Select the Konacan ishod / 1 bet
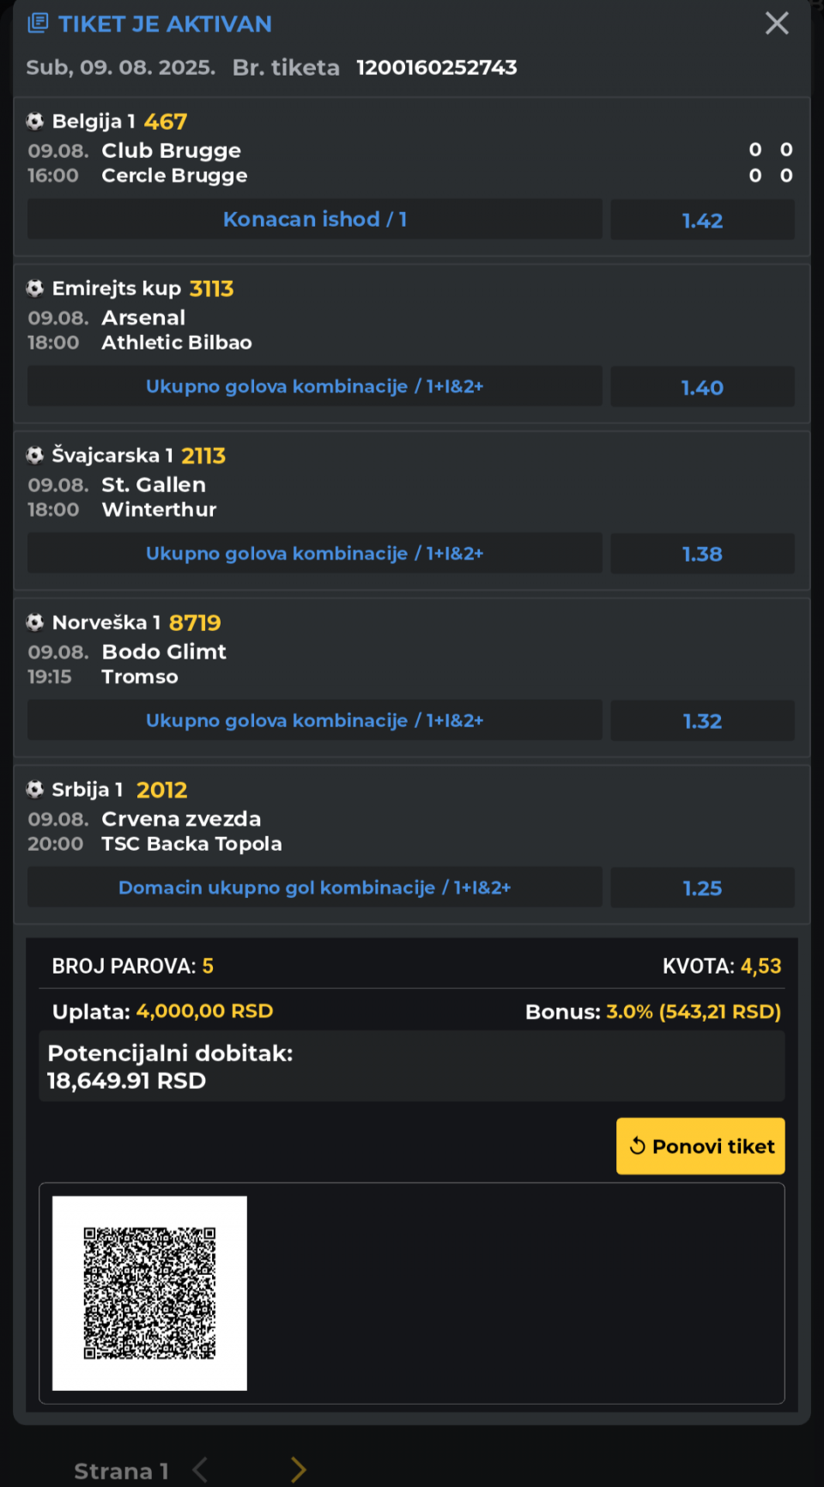Image resolution: width=824 pixels, height=1487 pixels. (x=315, y=219)
